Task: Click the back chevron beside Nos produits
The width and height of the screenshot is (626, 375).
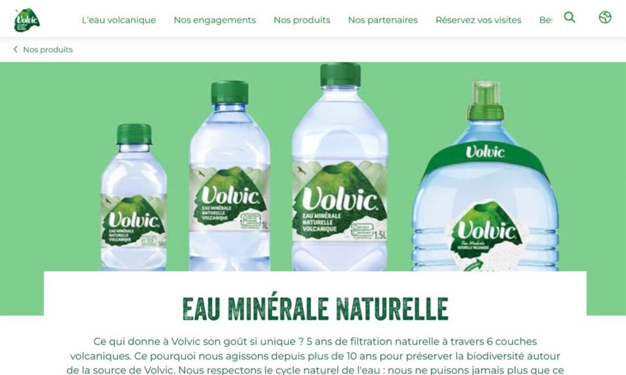Action: [x=15, y=49]
